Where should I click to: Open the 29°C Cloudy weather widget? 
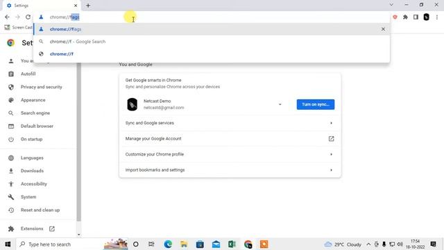(x=343, y=244)
